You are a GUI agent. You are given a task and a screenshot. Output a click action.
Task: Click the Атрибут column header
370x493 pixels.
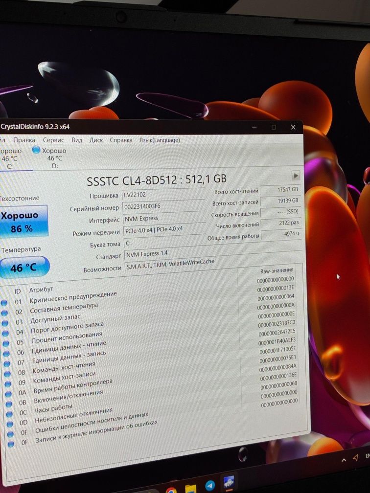[41, 289]
